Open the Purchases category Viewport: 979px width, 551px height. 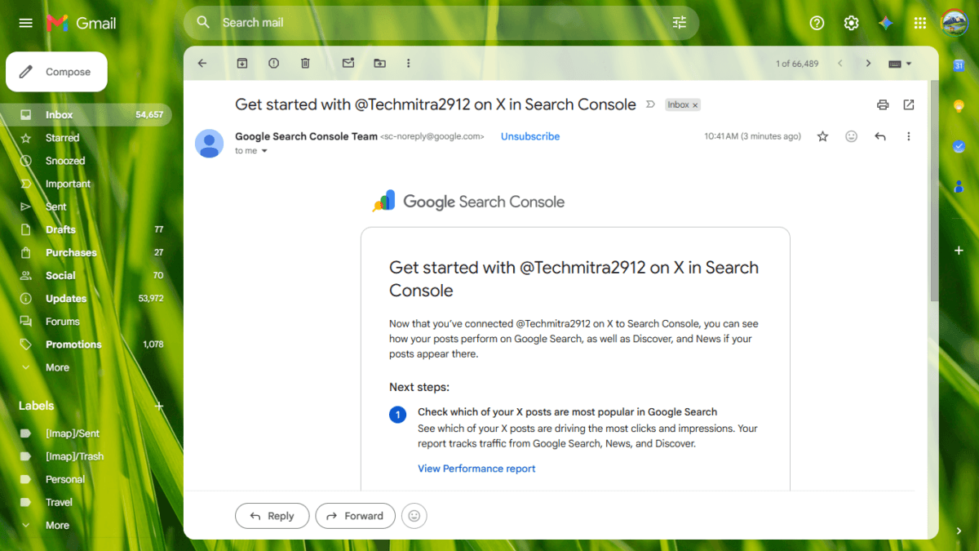[x=86, y=252]
